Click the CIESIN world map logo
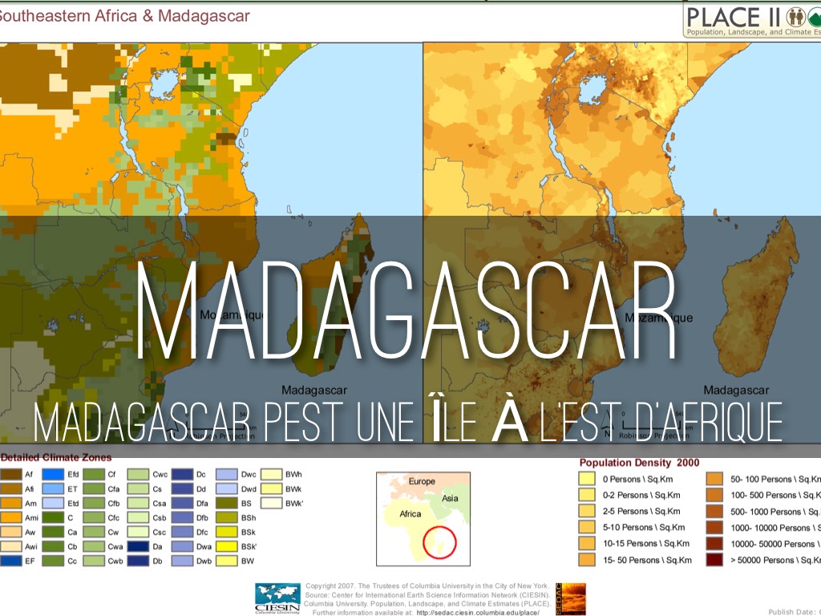821x616 pixels. 277,597
